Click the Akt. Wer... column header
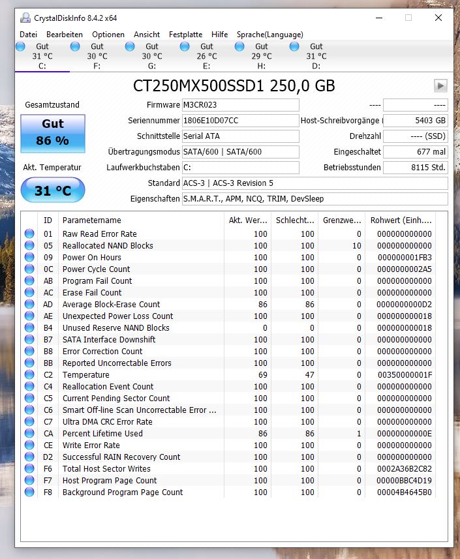The image size is (460, 559). coord(247,220)
